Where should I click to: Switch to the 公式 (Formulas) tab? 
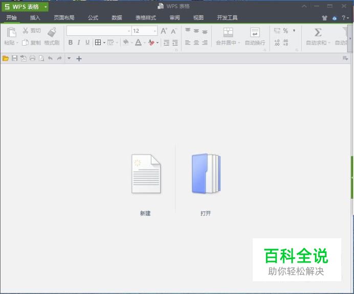[x=93, y=17]
